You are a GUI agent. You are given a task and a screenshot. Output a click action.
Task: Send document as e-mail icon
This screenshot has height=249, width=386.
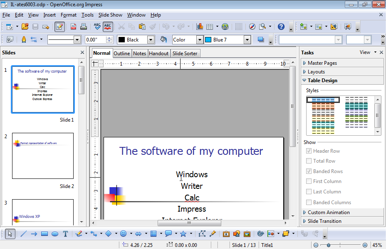pyautogui.click(x=46, y=27)
